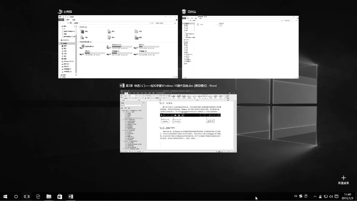Click the 回收站 title label
357x201 pixels.
[192, 12]
